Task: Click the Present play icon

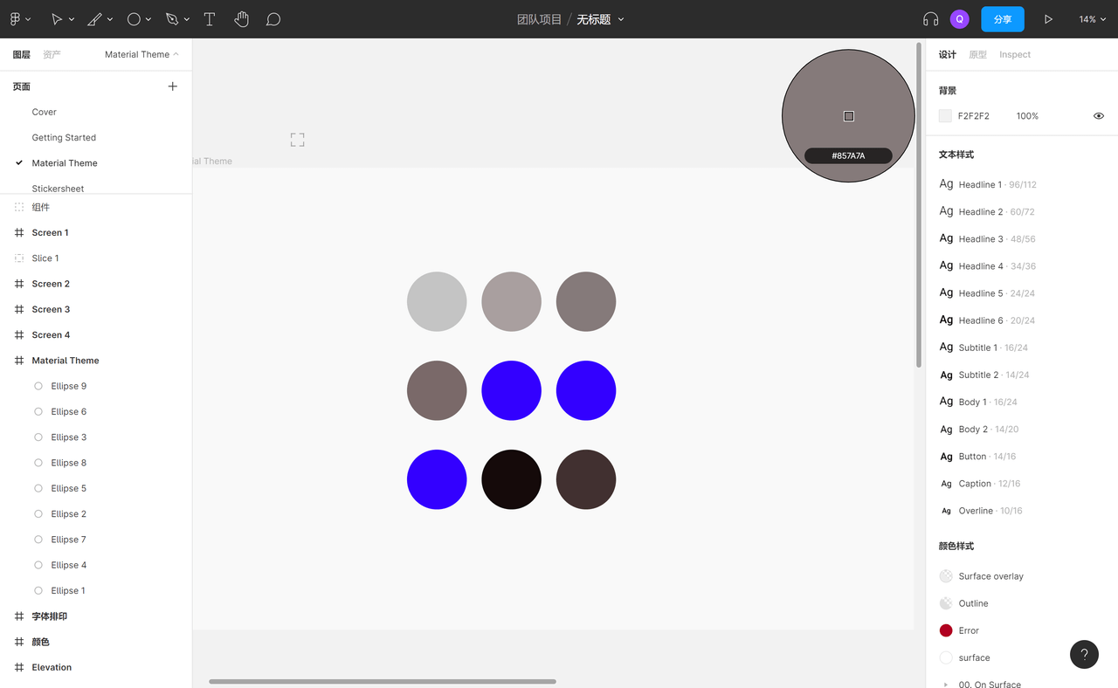Action: click(1048, 19)
